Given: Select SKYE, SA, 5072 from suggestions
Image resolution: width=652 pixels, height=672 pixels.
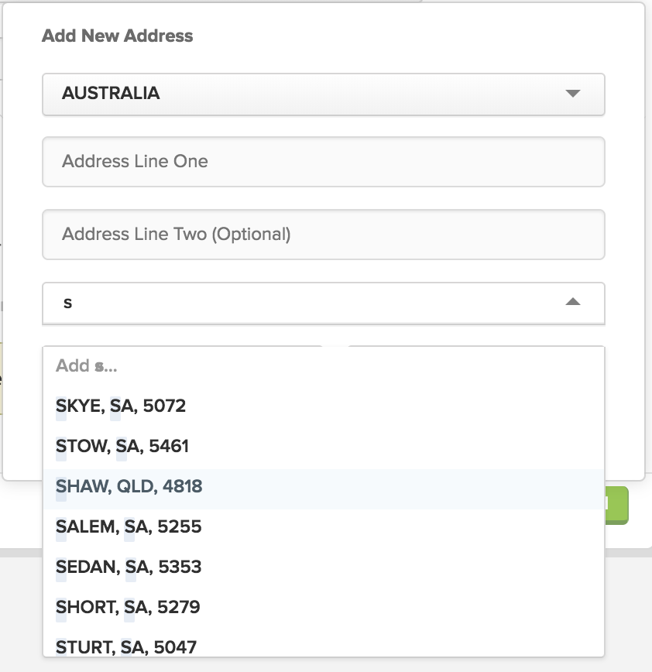Looking at the screenshot, I should (x=323, y=406).
